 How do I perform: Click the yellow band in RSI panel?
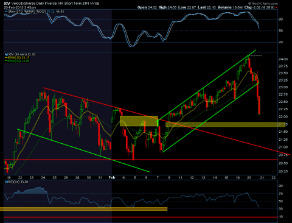point(83,209)
